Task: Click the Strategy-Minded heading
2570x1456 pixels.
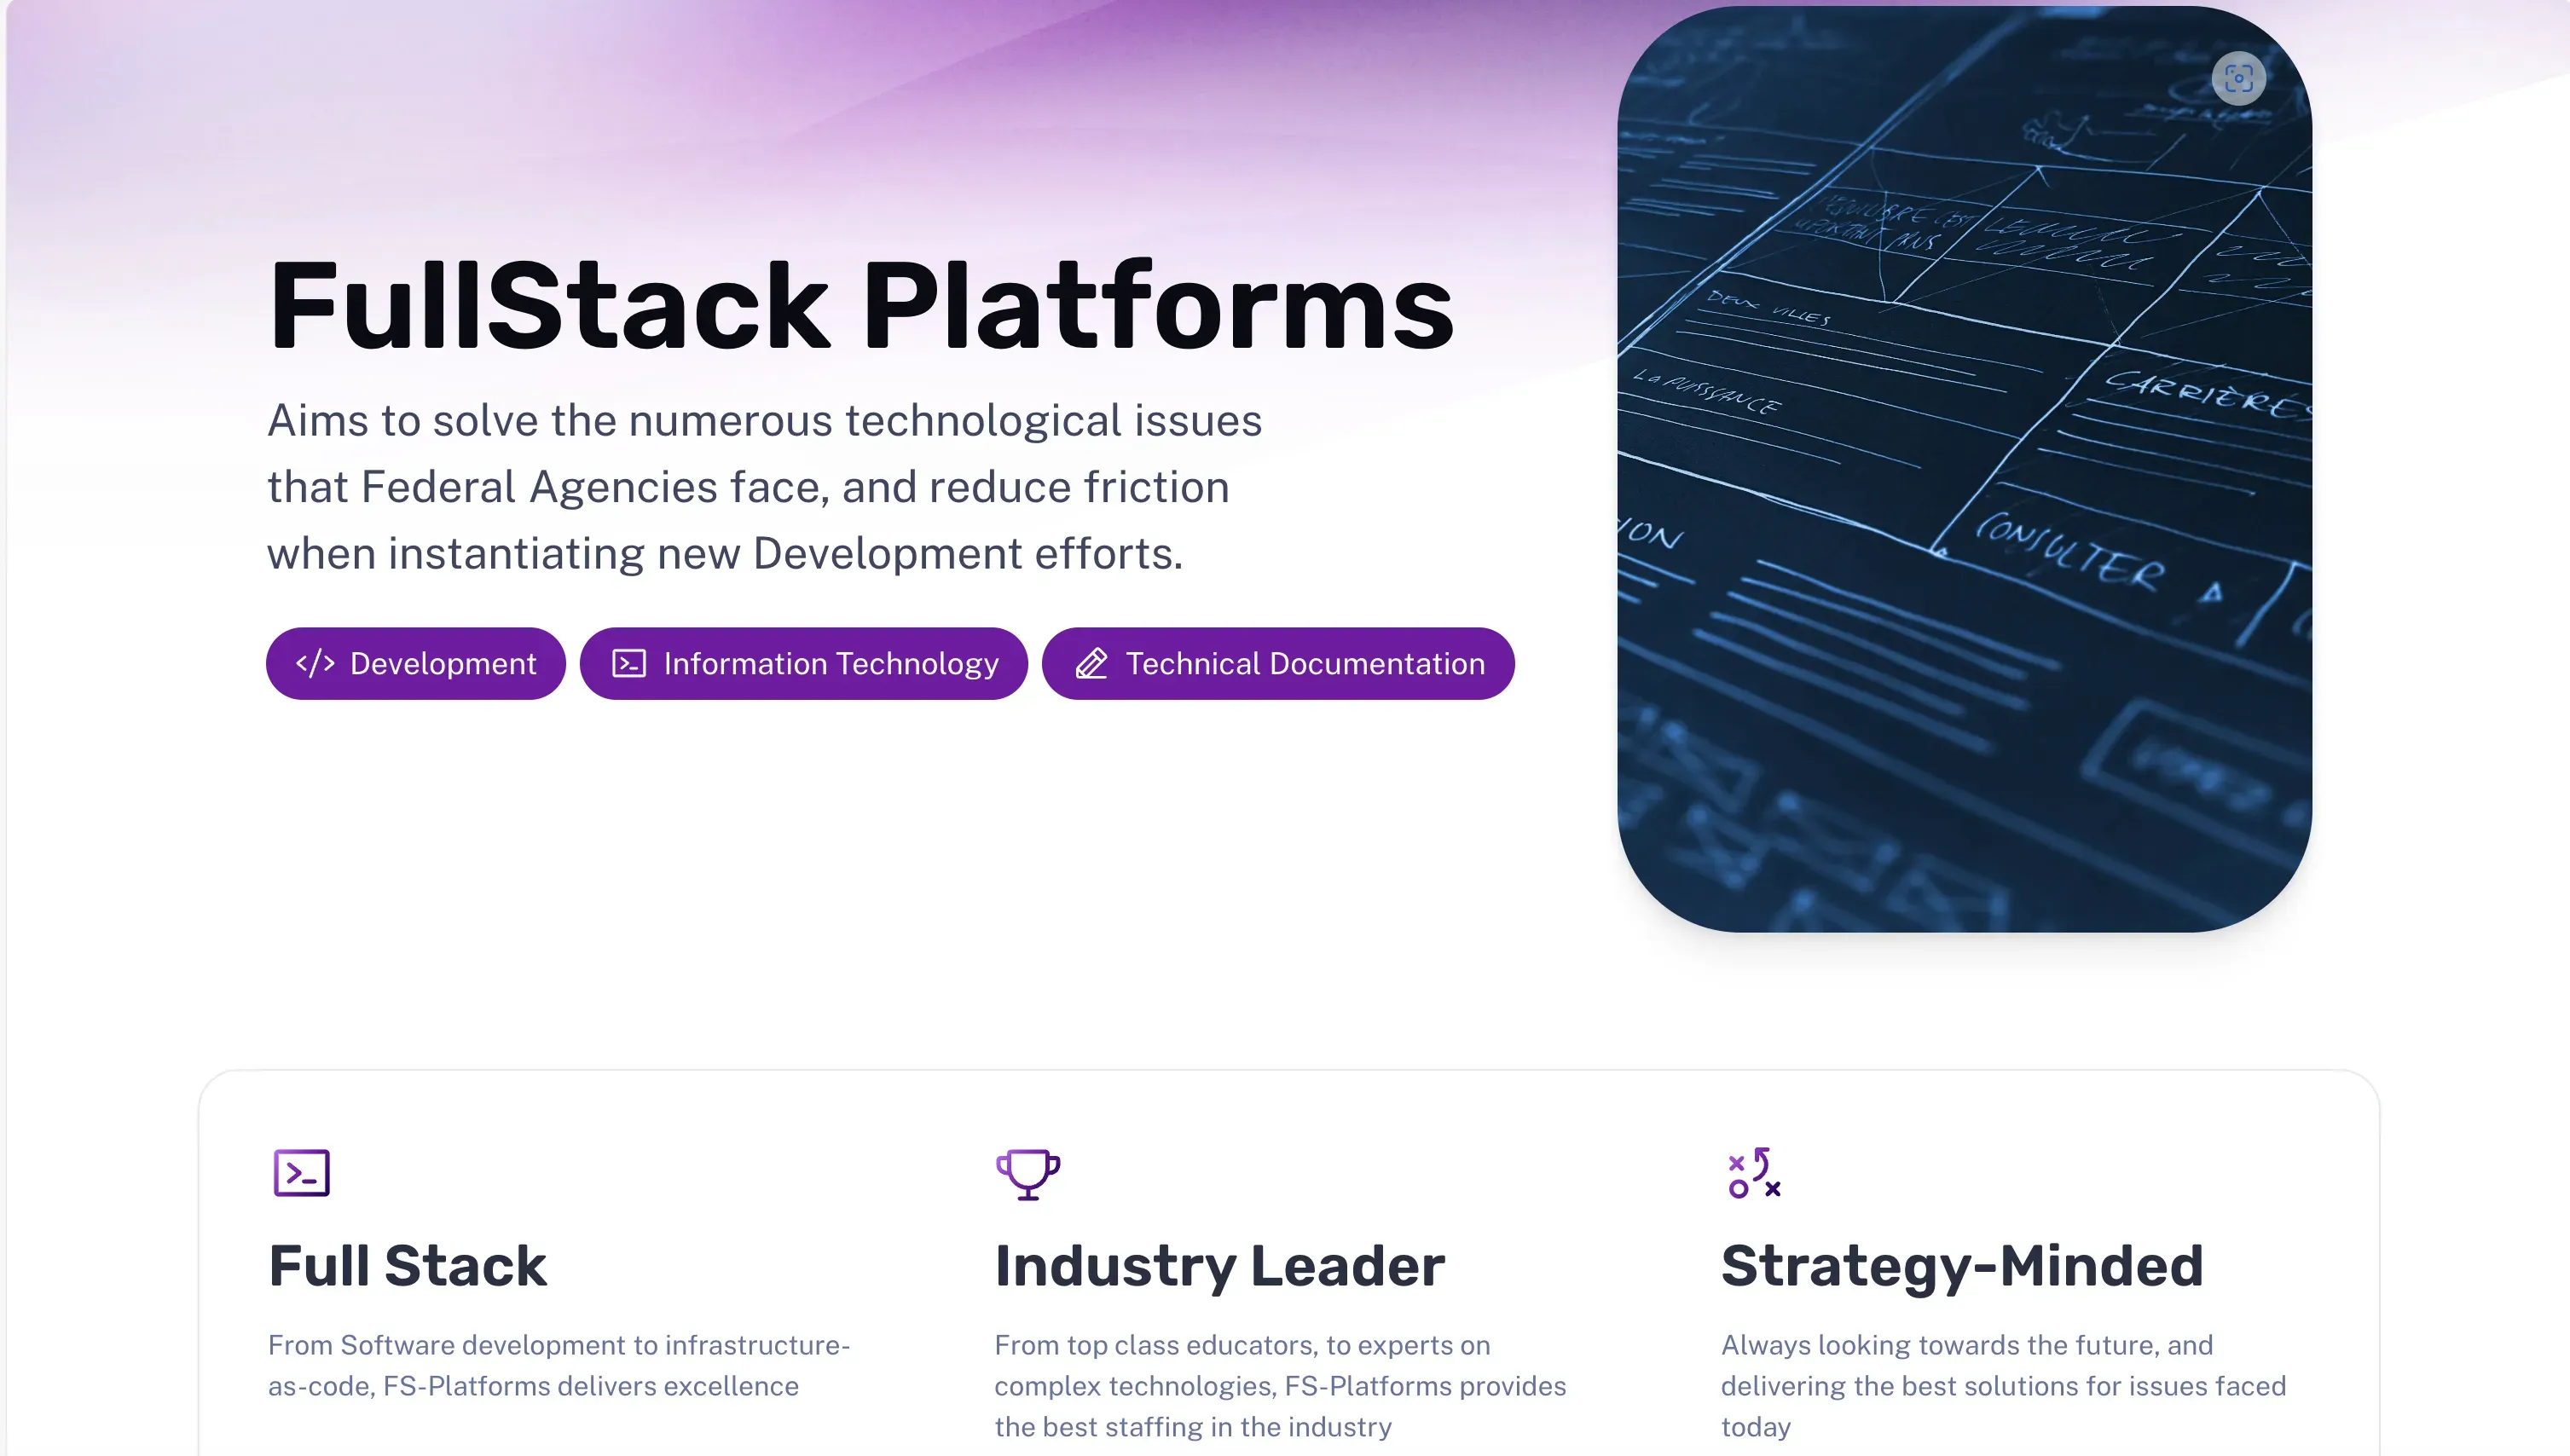Action: 1961,1265
